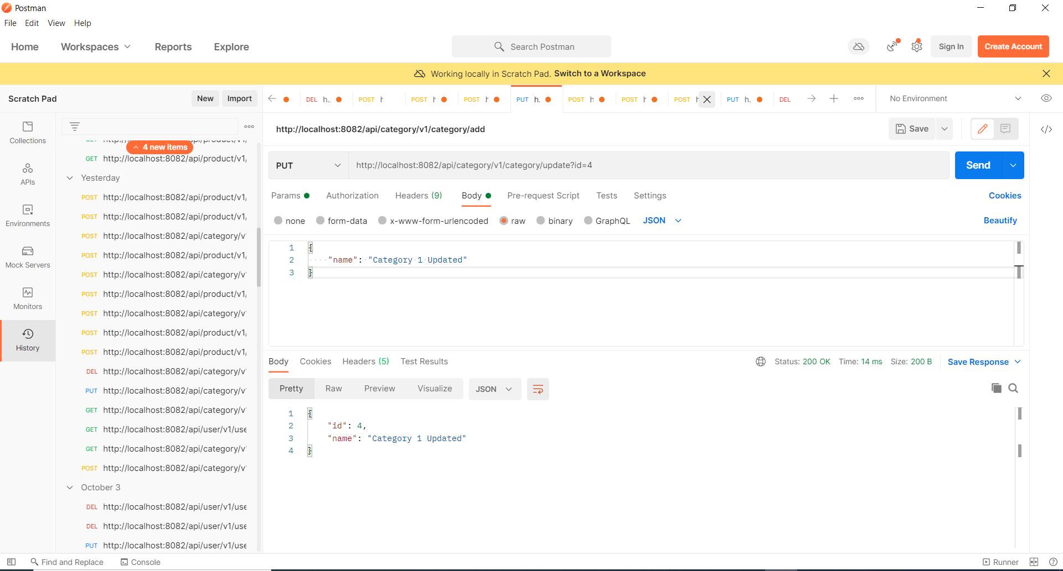The image size is (1063, 571).
Task: Go to previous tabs with left arrow
Action: coord(272,98)
